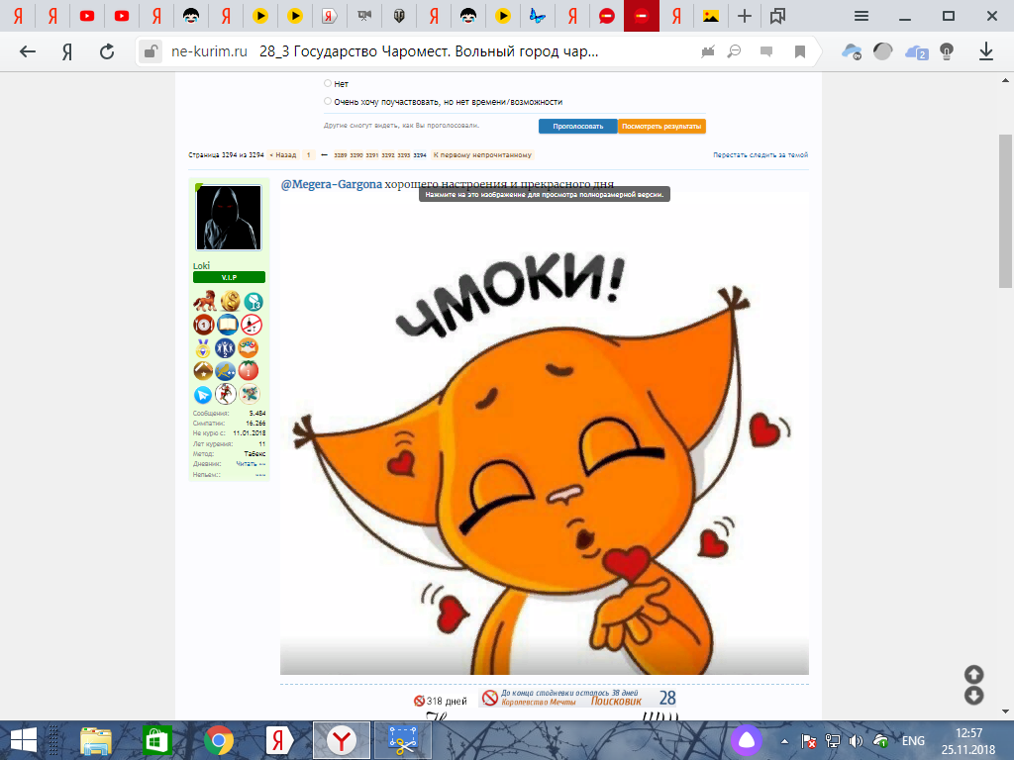
Task: Click the volume speaker tray icon
Action: coord(857,741)
